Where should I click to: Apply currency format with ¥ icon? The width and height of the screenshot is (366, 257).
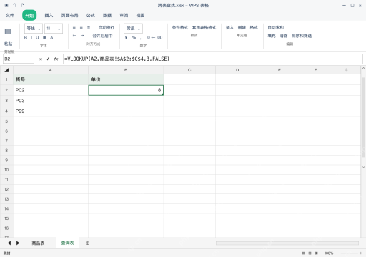coord(127,37)
